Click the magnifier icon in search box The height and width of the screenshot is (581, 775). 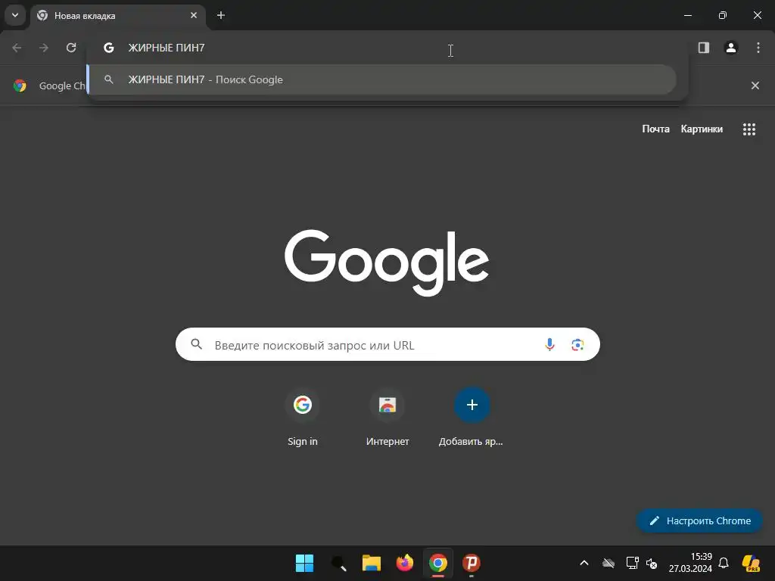point(197,344)
